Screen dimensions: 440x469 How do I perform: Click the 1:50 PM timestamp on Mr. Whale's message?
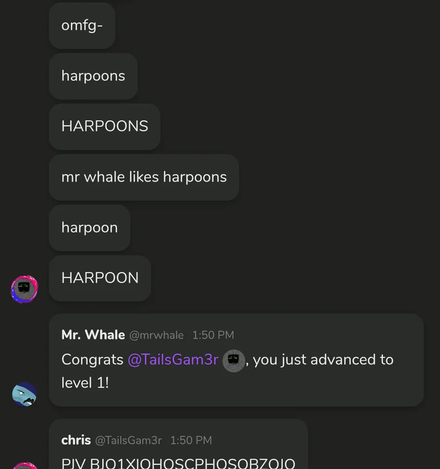point(213,335)
